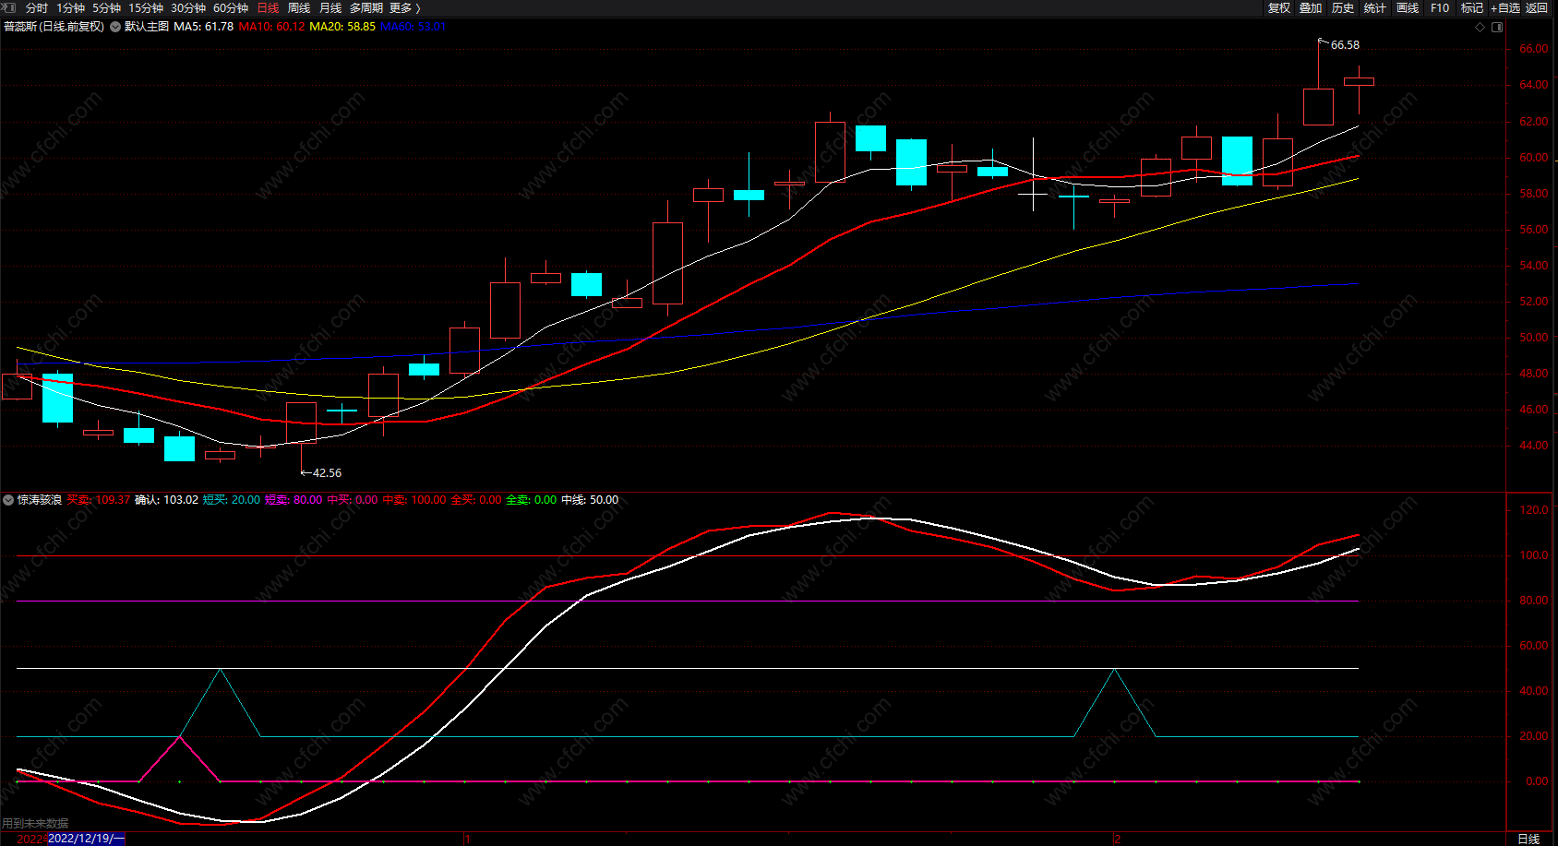Screen dimensions: 1558x846
Task: Click the candlestick at the 42.56 low
Action: point(301,423)
